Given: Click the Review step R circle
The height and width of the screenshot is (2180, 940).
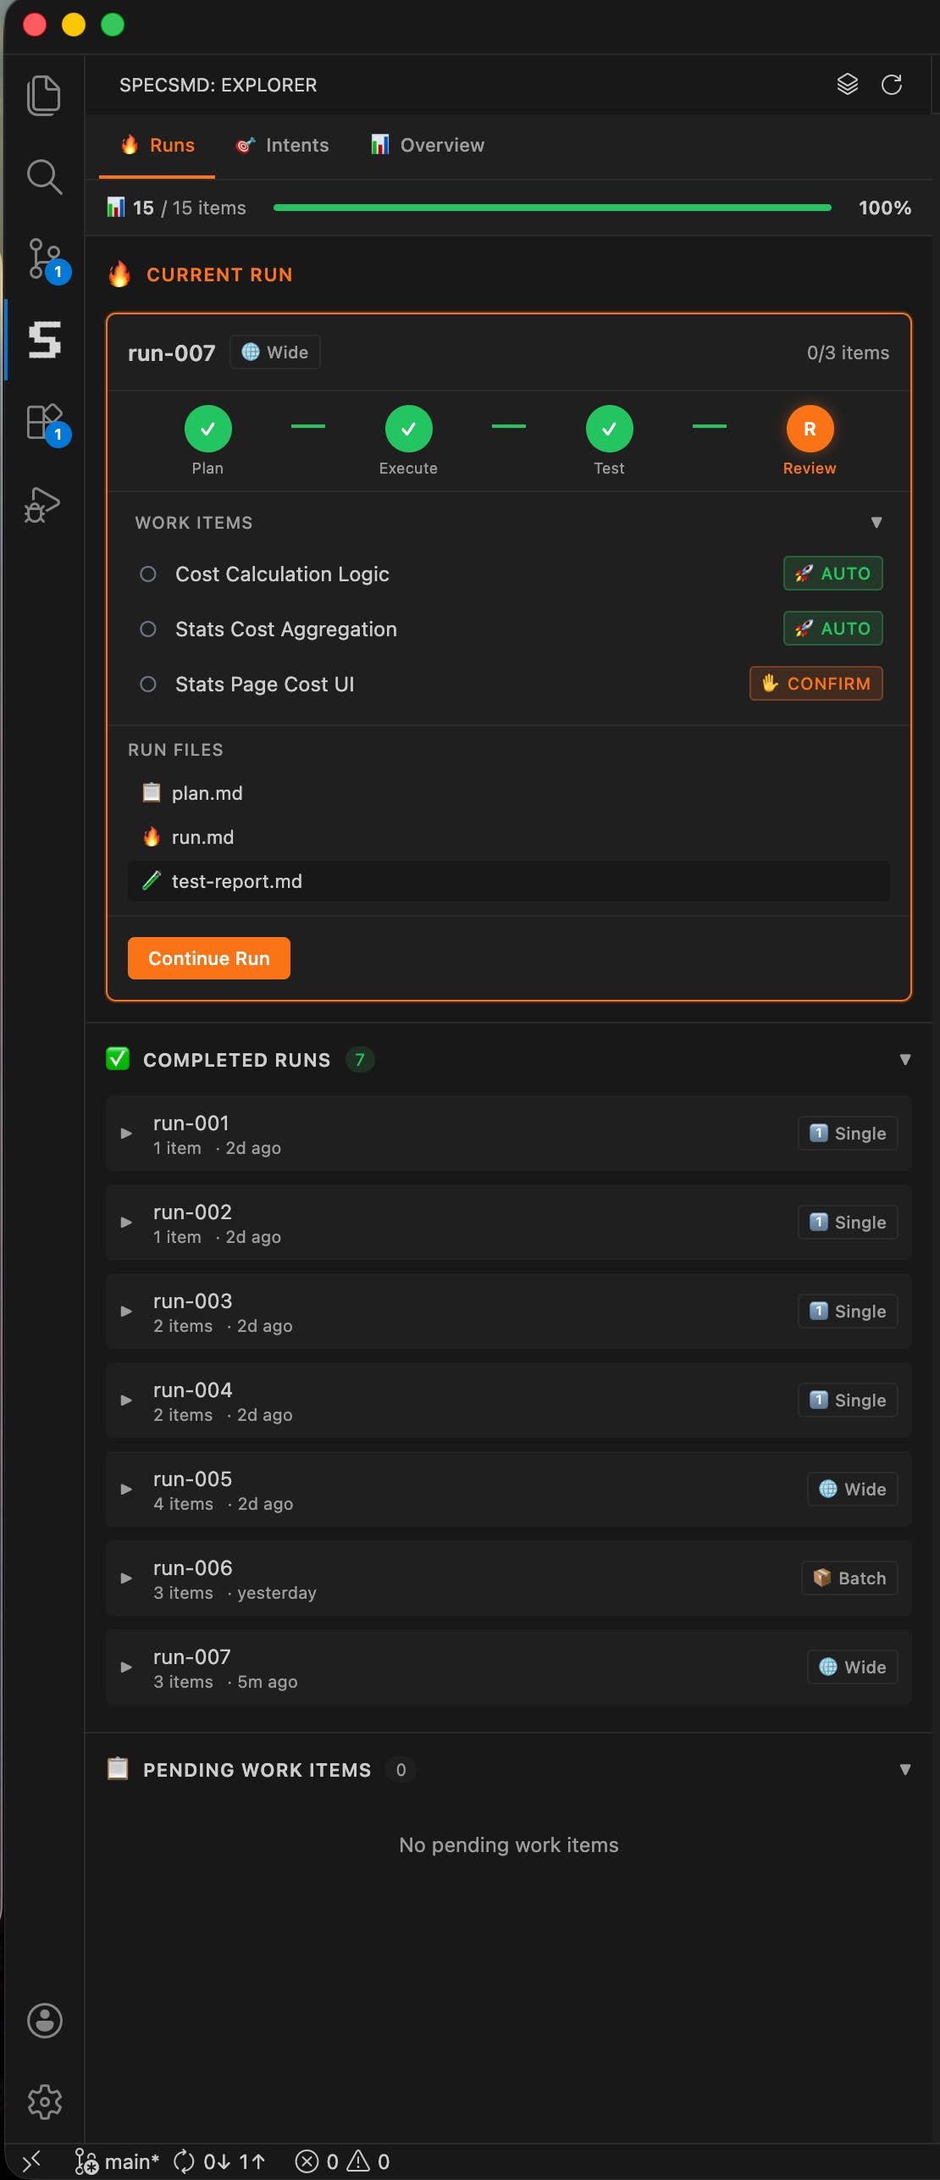Looking at the screenshot, I should [x=810, y=430].
